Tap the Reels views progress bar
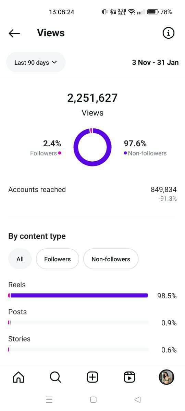This screenshot has width=185, height=411. [x=78, y=296]
